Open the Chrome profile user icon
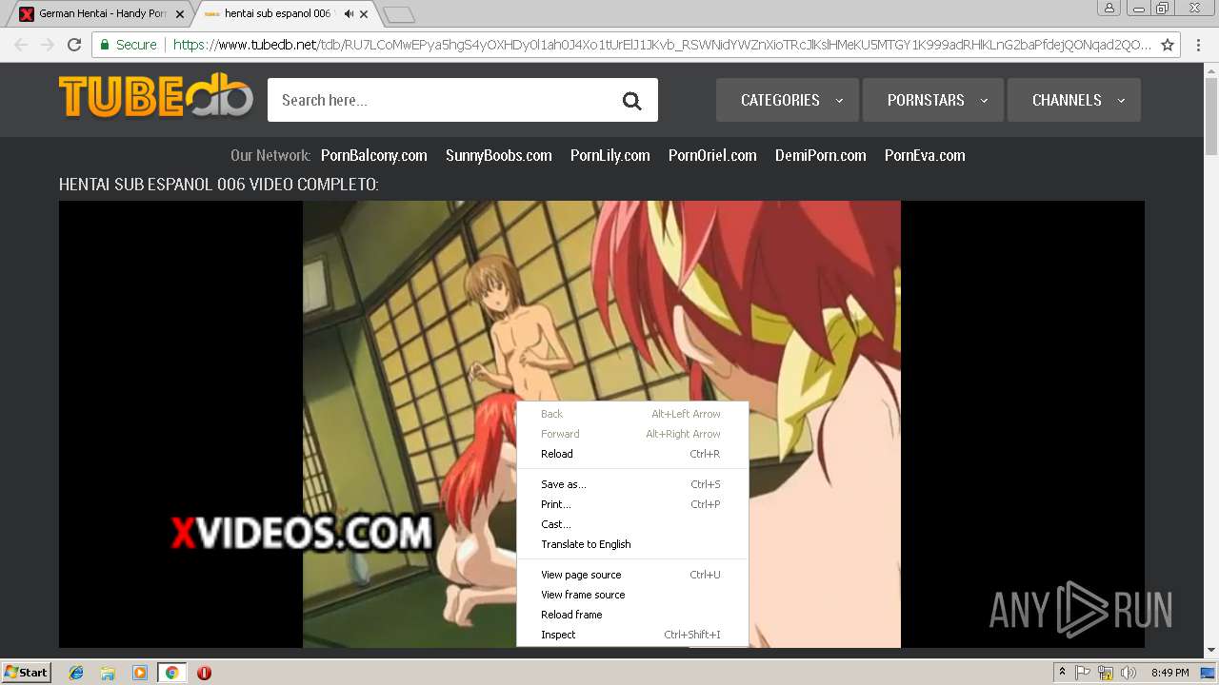The height and width of the screenshot is (685, 1219). click(x=1109, y=8)
